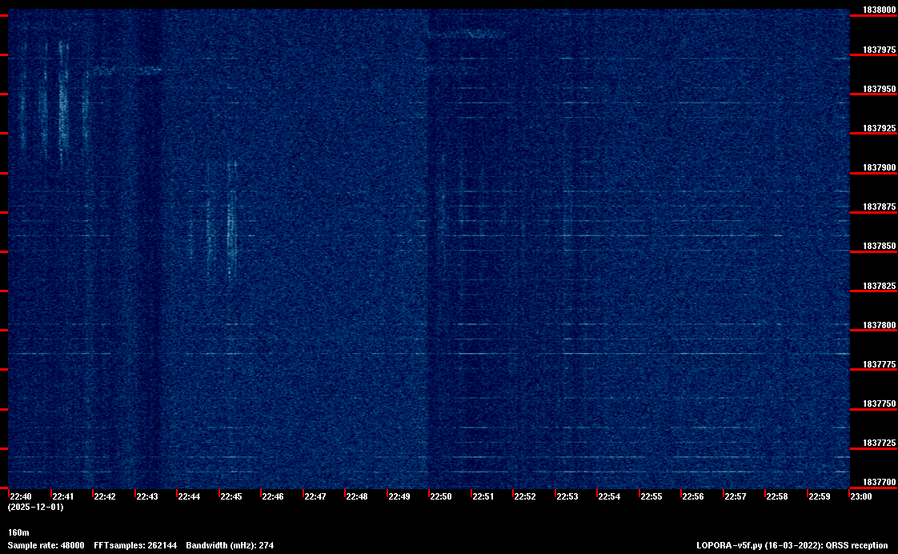Click the 22:55 time label
The image size is (898, 554).
click(651, 496)
